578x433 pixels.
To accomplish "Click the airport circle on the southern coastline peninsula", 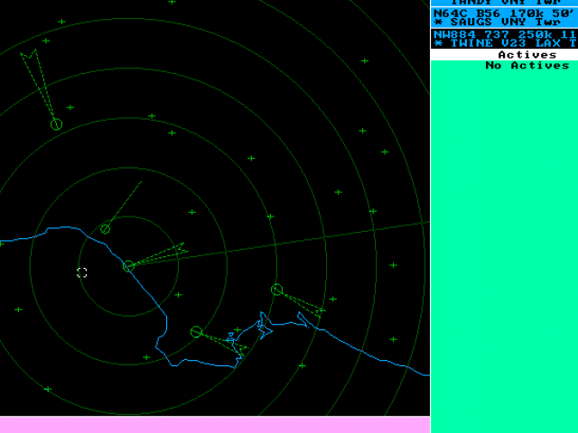I will pyautogui.click(x=196, y=332).
